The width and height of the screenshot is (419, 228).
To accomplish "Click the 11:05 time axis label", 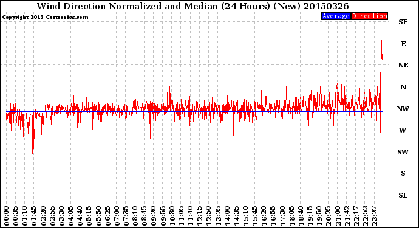I will pyautogui.click(x=182, y=216).
